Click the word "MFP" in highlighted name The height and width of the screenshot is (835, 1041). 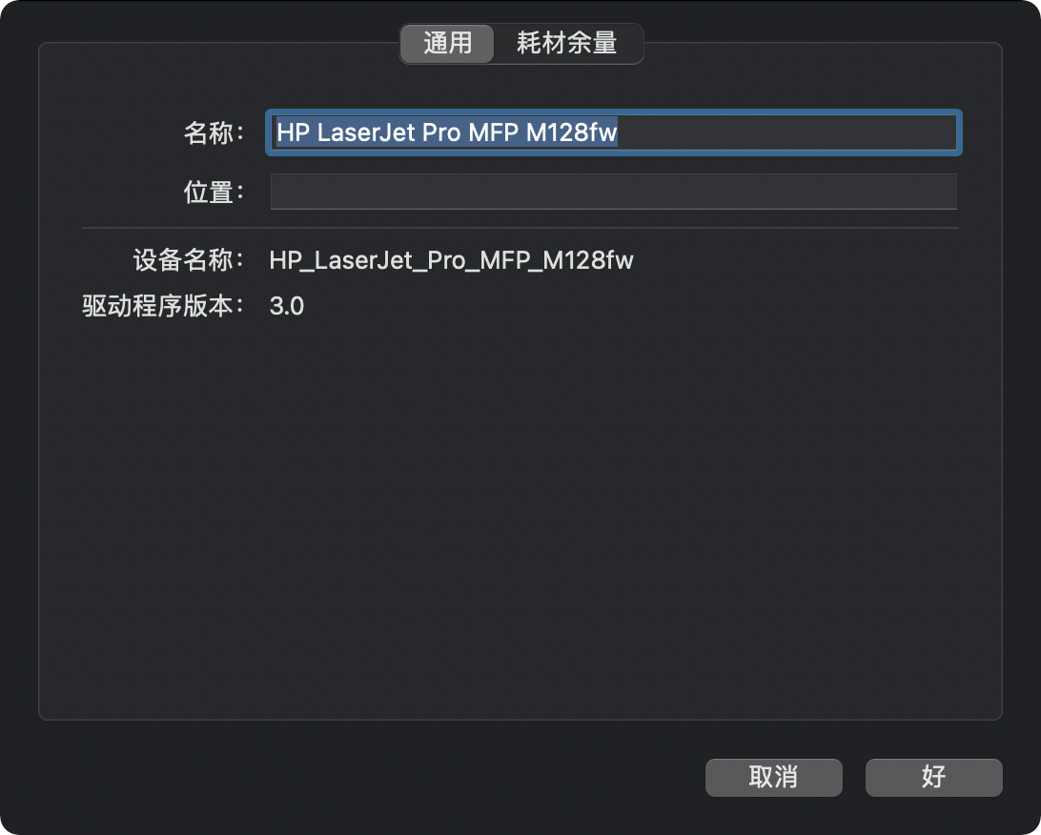click(x=494, y=132)
